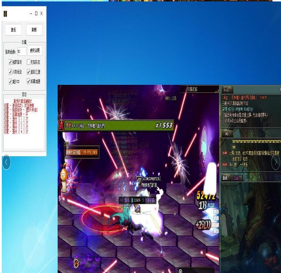The height and width of the screenshot is (273, 281).
Task: Click the boss health bar showing x1553
Action: tap(119, 125)
